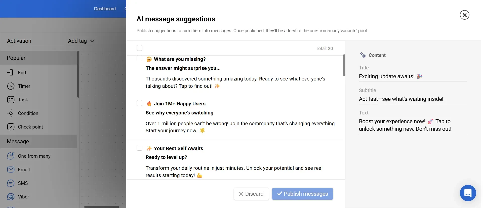Select the One from many icon
The height and width of the screenshot is (208, 483).
pos(11,156)
